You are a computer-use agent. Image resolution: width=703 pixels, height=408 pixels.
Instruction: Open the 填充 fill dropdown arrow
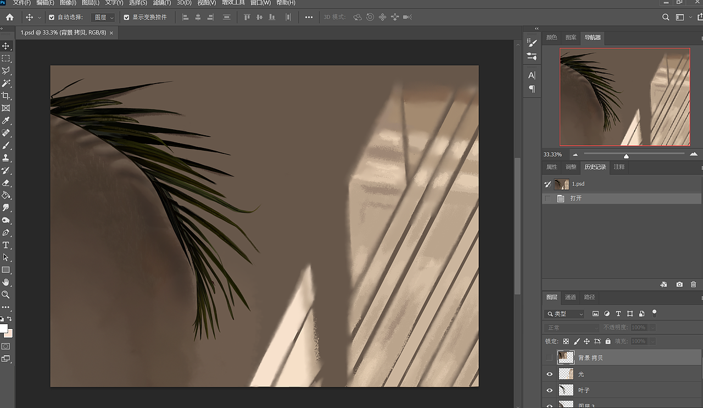(652, 341)
